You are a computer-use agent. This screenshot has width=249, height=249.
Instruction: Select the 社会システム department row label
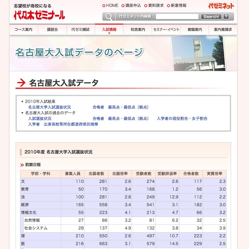pos(36,228)
